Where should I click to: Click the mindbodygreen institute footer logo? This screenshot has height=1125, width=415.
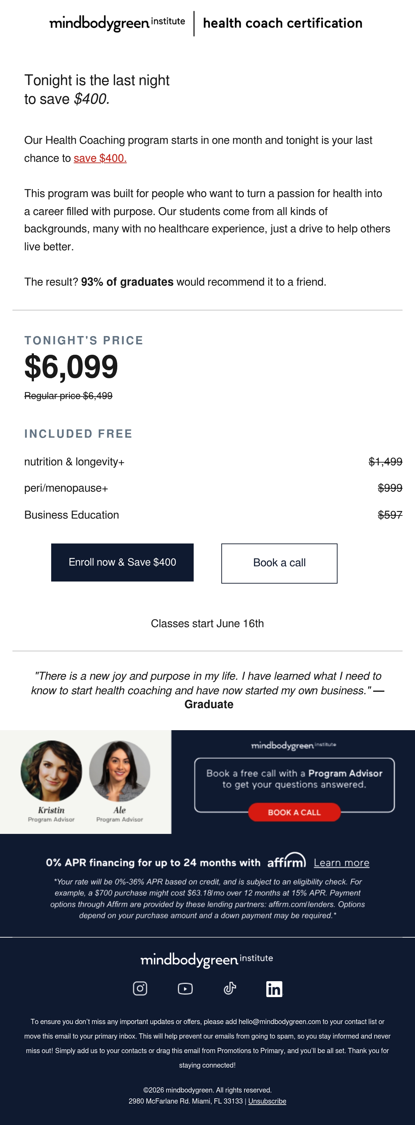(x=206, y=959)
